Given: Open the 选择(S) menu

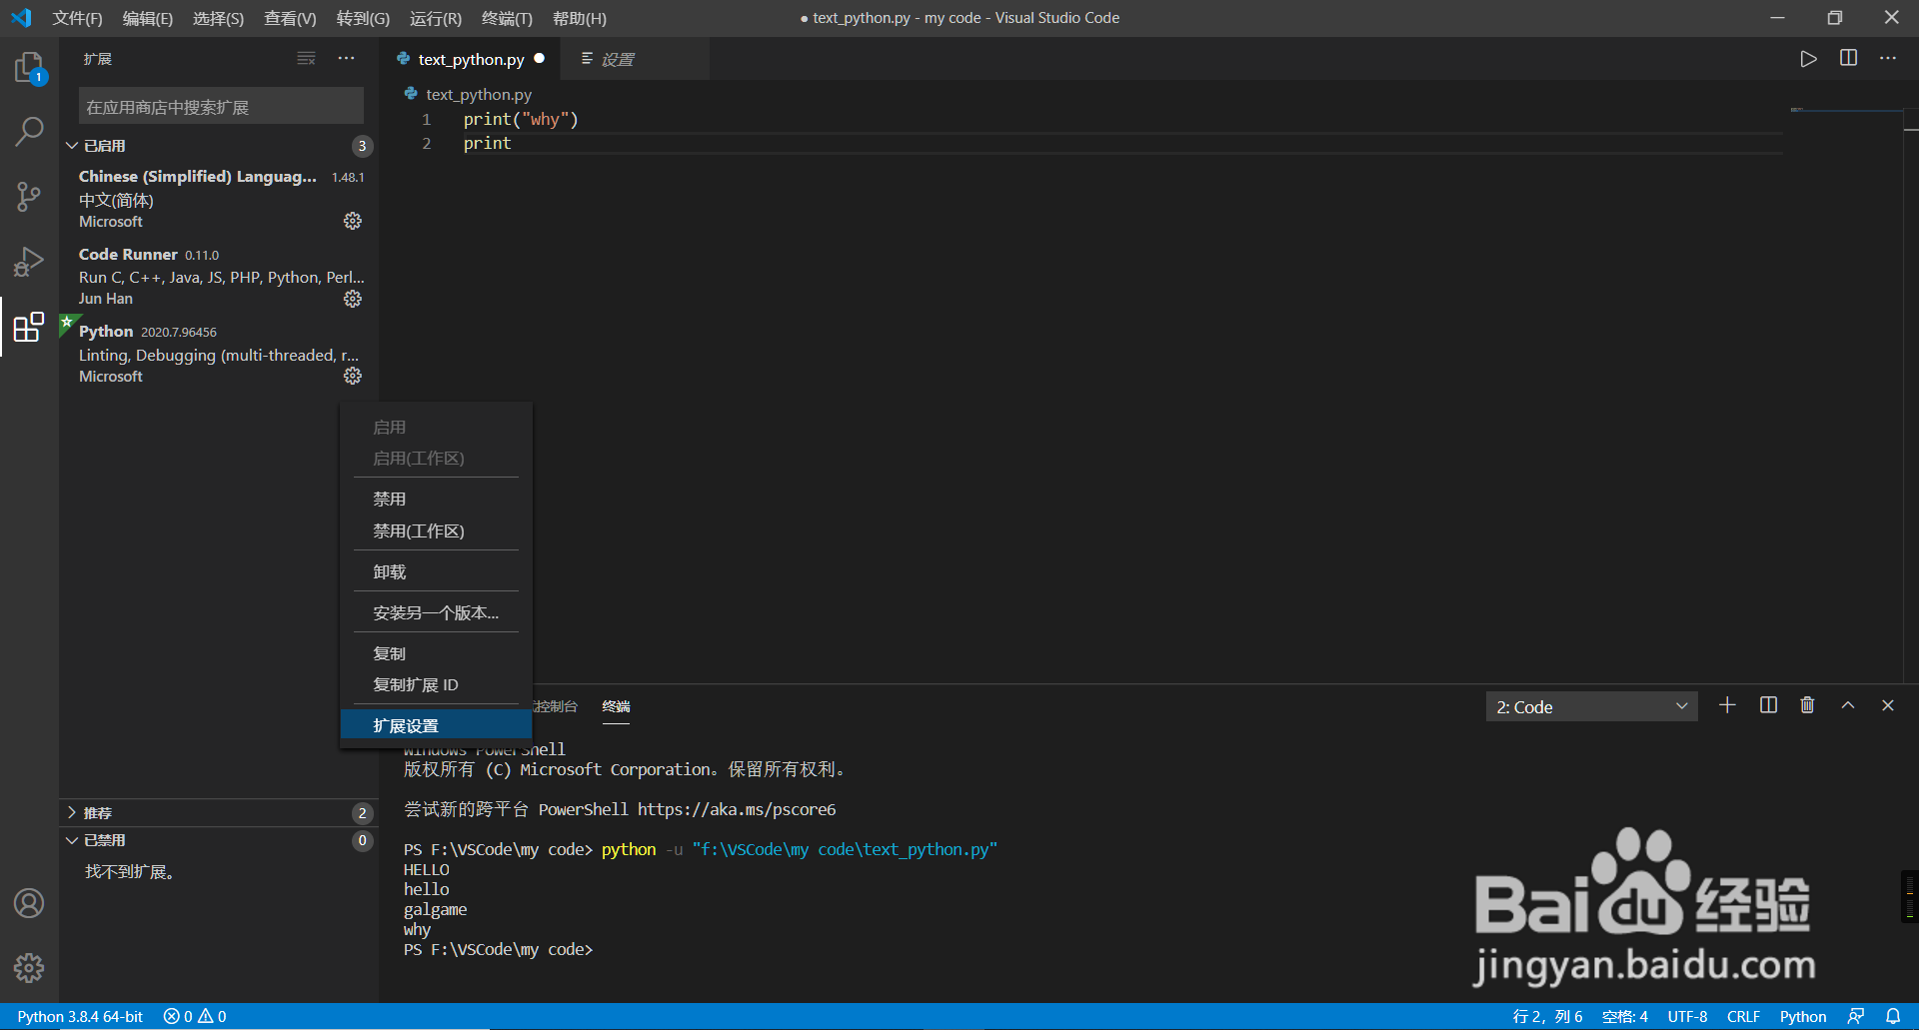Looking at the screenshot, I should click(x=218, y=18).
